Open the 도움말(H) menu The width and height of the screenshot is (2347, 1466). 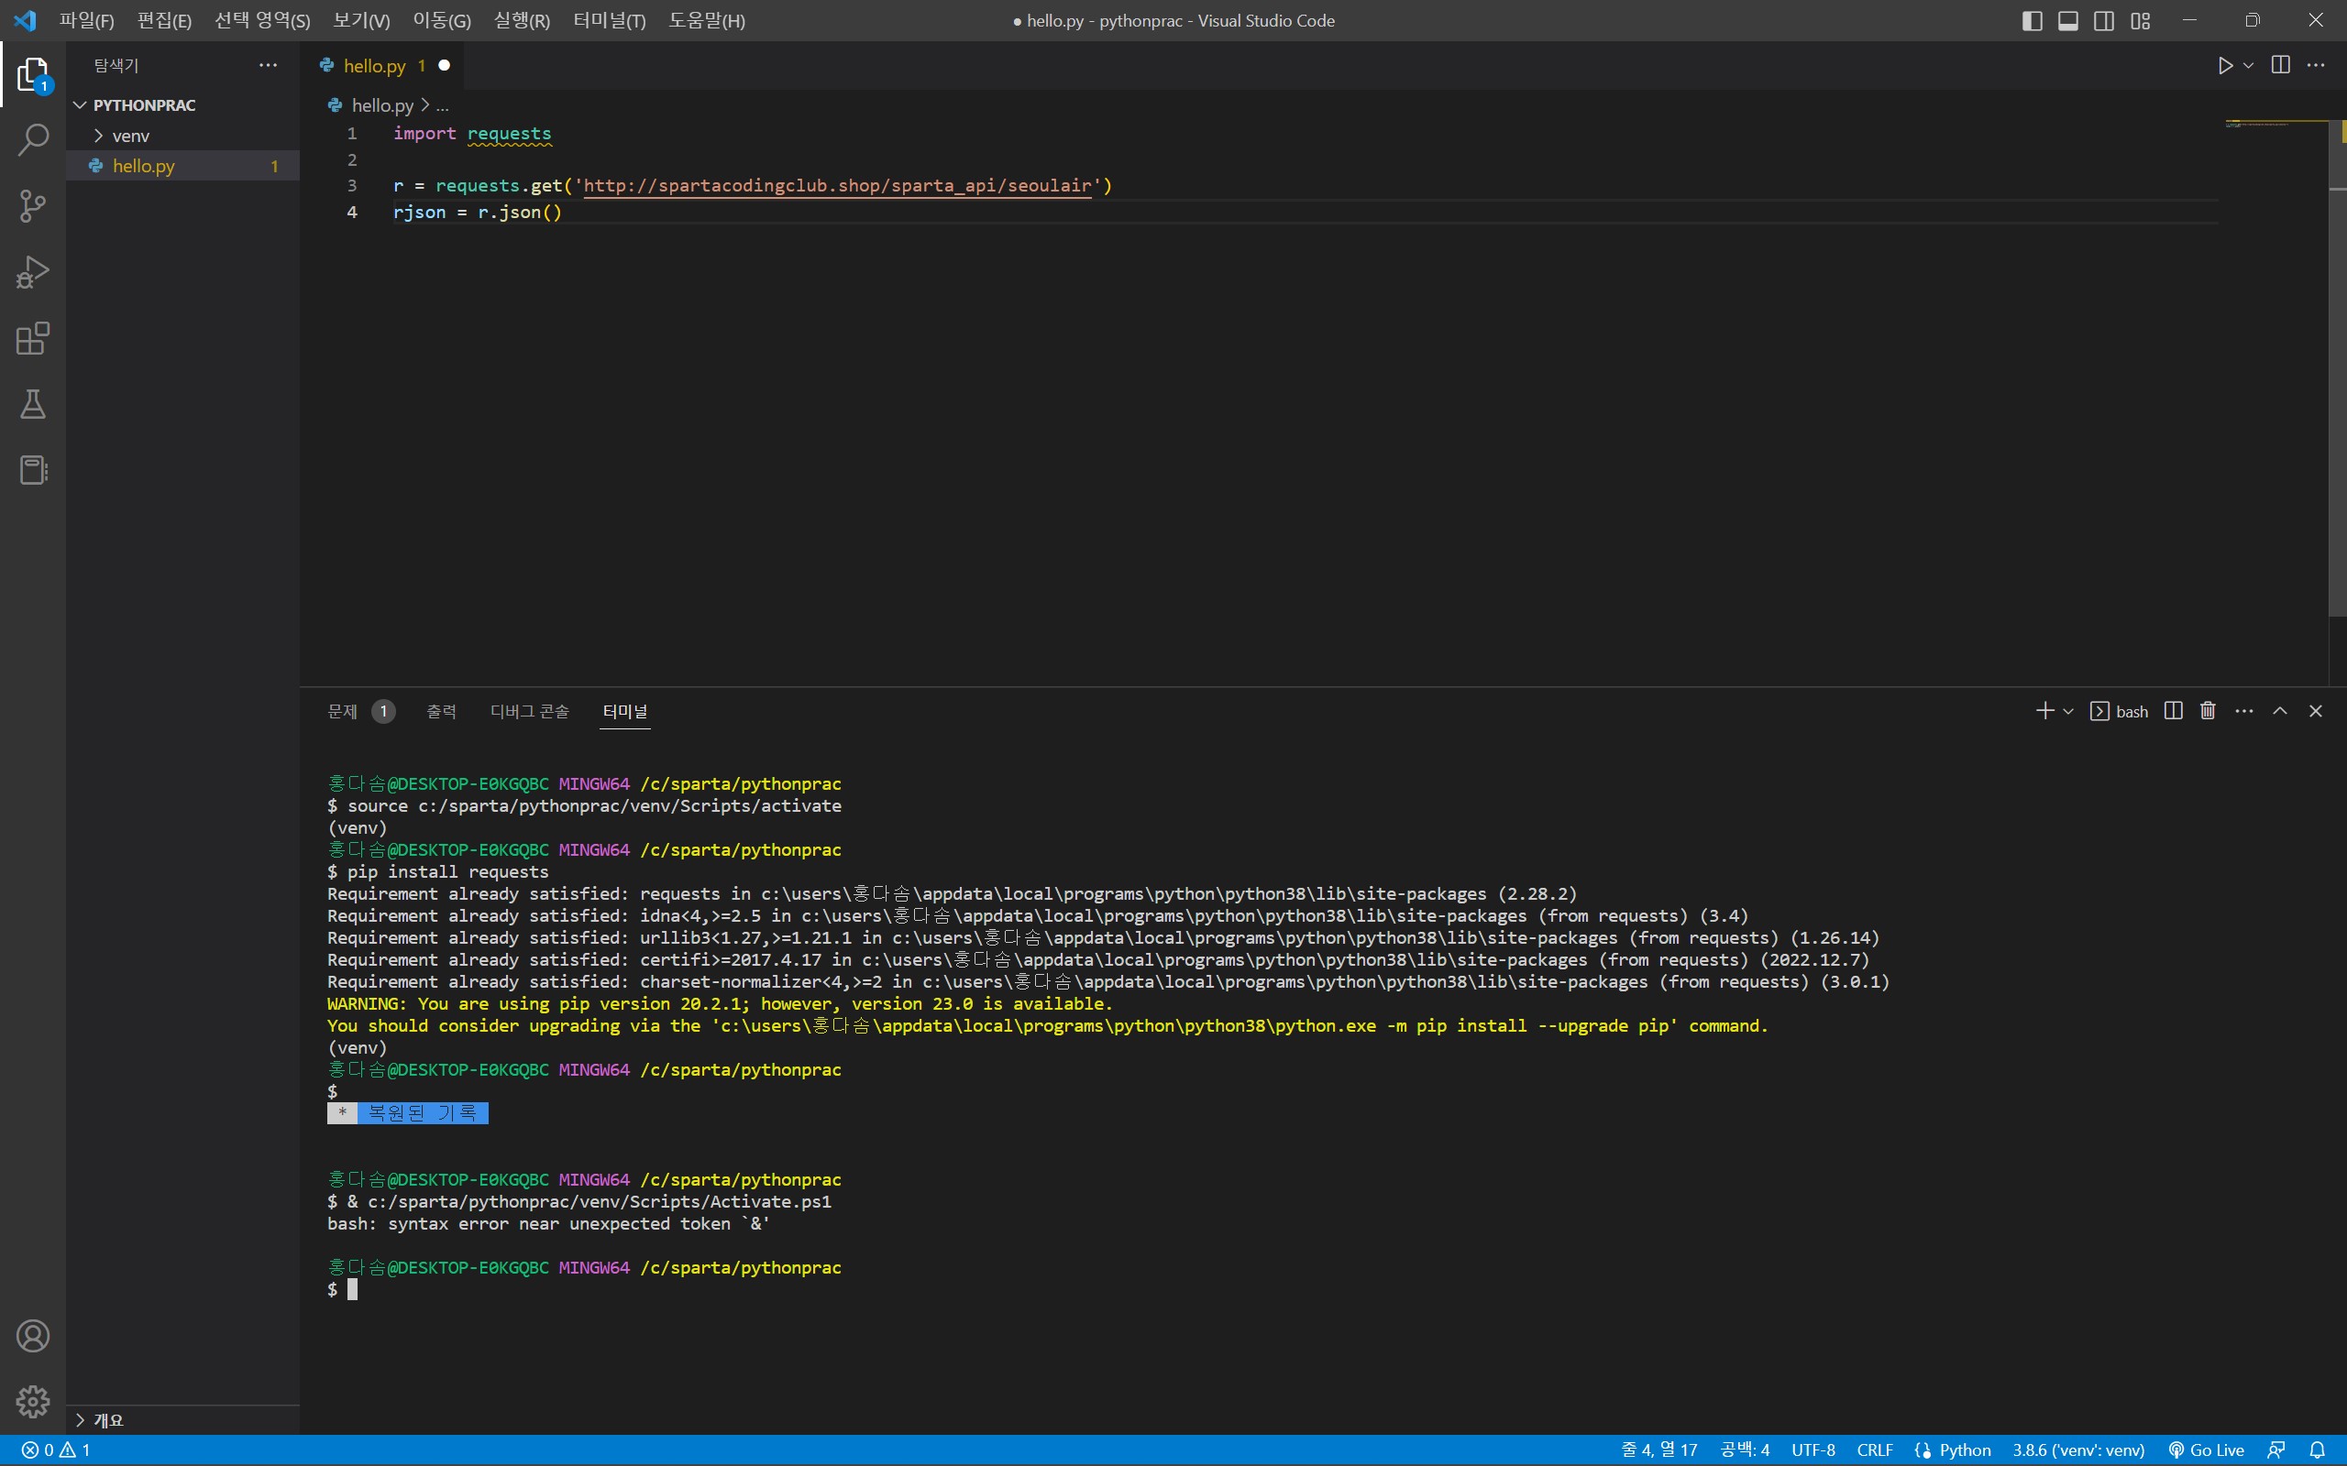pyautogui.click(x=706, y=20)
